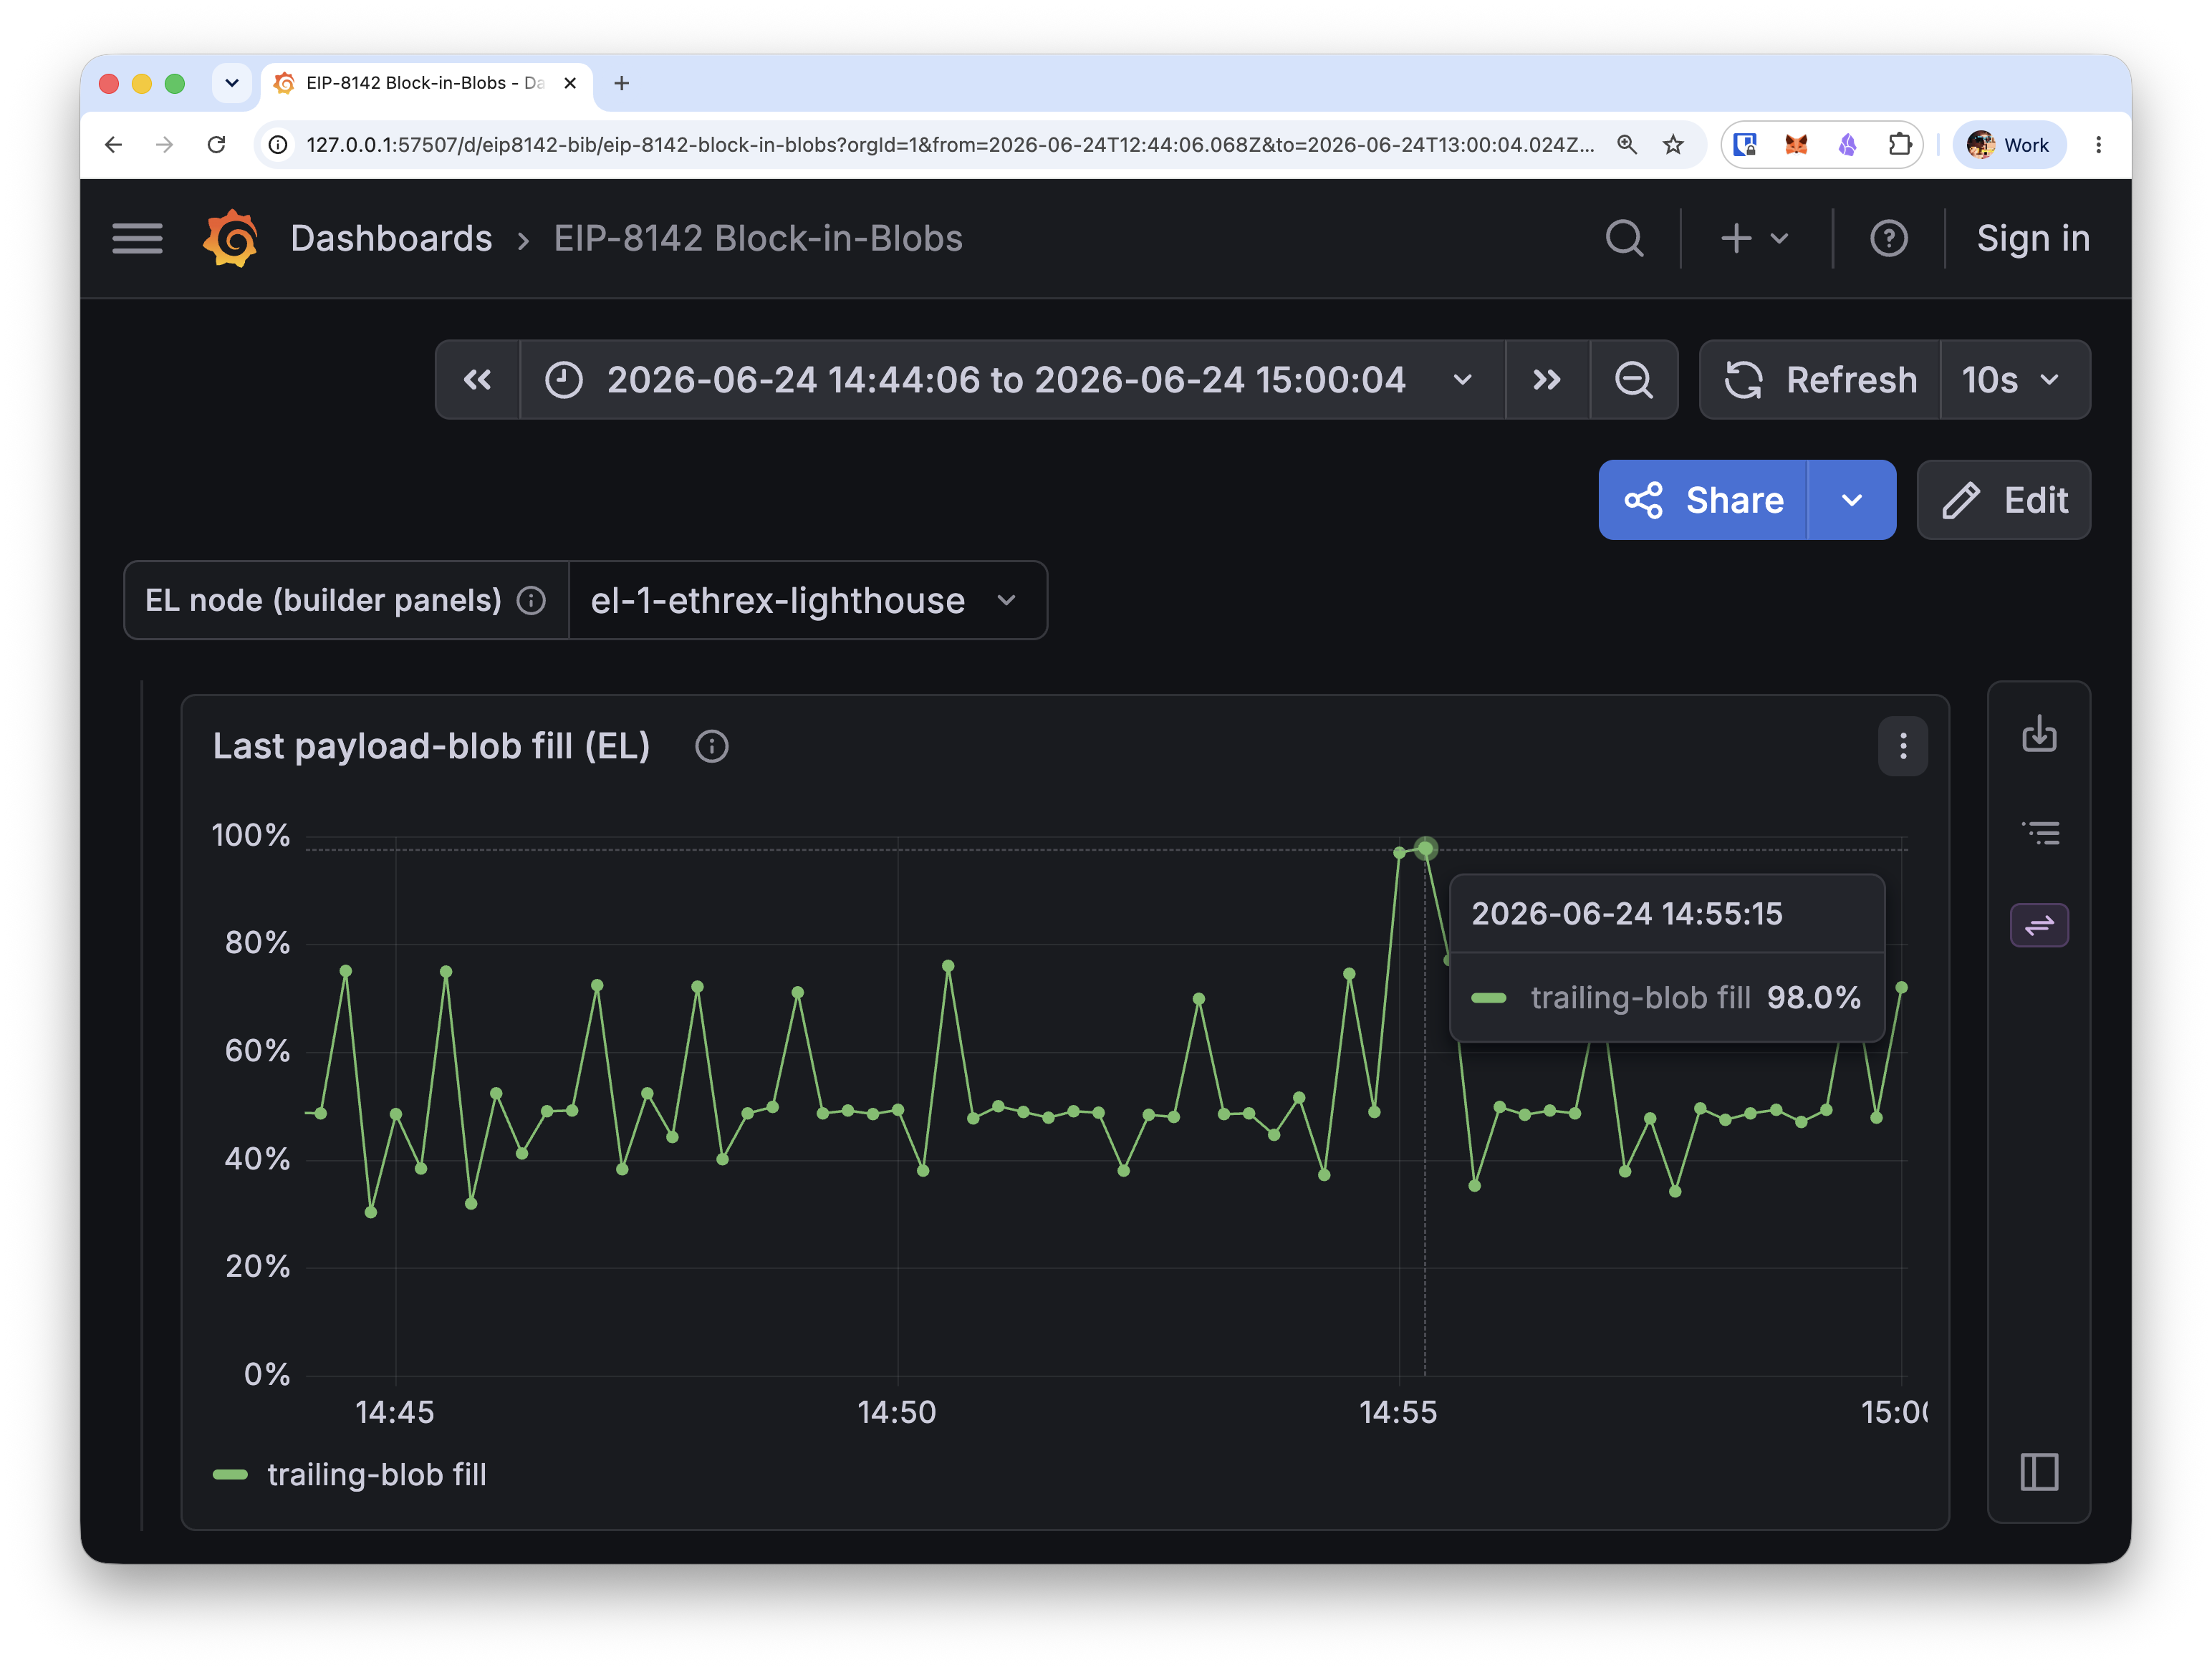Show EL node variable info icon
The image size is (2212, 1670).
(x=531, y=600)
